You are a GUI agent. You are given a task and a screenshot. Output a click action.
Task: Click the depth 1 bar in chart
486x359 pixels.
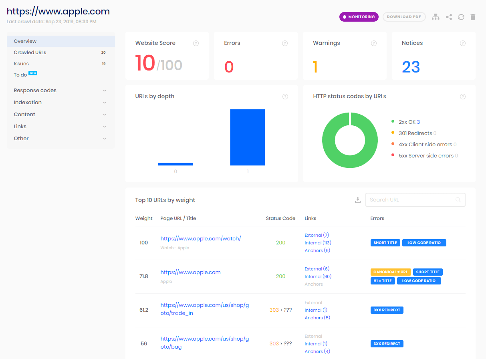coord(248,137)
